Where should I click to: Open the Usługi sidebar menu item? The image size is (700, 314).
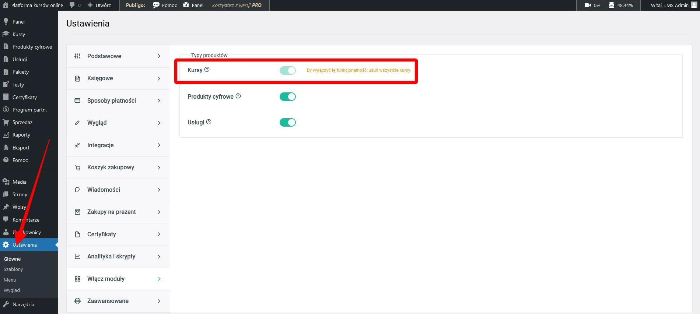tap(29, 59)
